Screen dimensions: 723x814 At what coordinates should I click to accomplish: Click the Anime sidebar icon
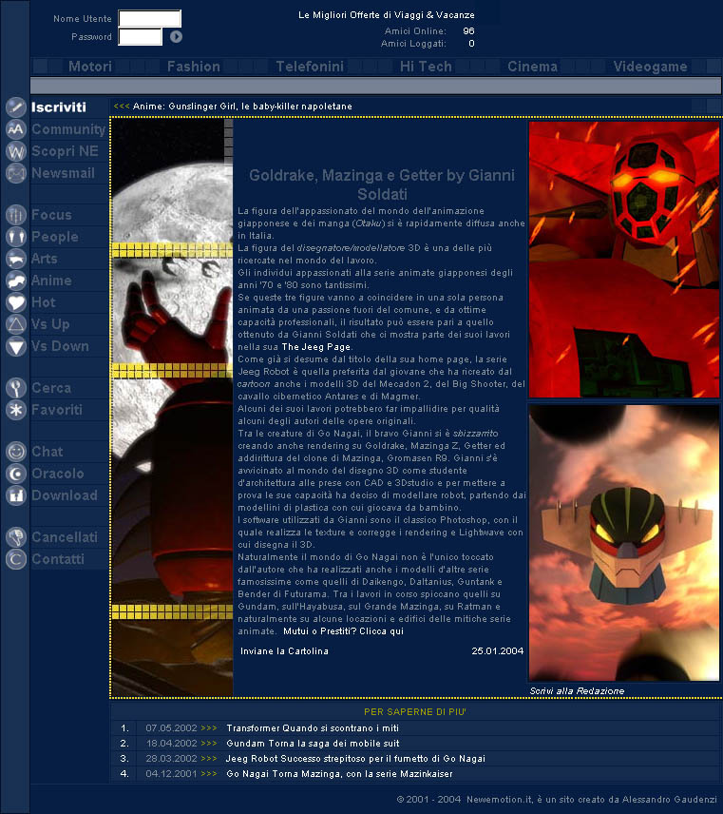click(x=16, y=281)
